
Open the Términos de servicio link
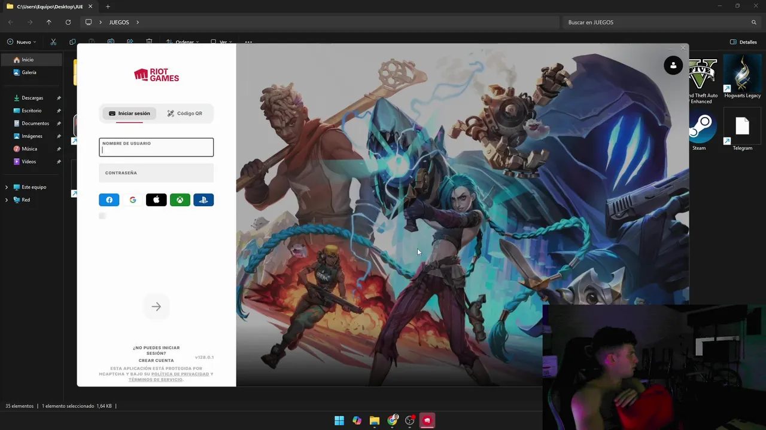pos(156,380)
